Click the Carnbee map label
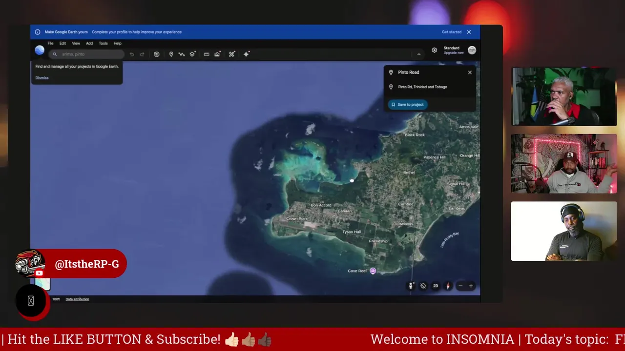 [x=406, y=204]
